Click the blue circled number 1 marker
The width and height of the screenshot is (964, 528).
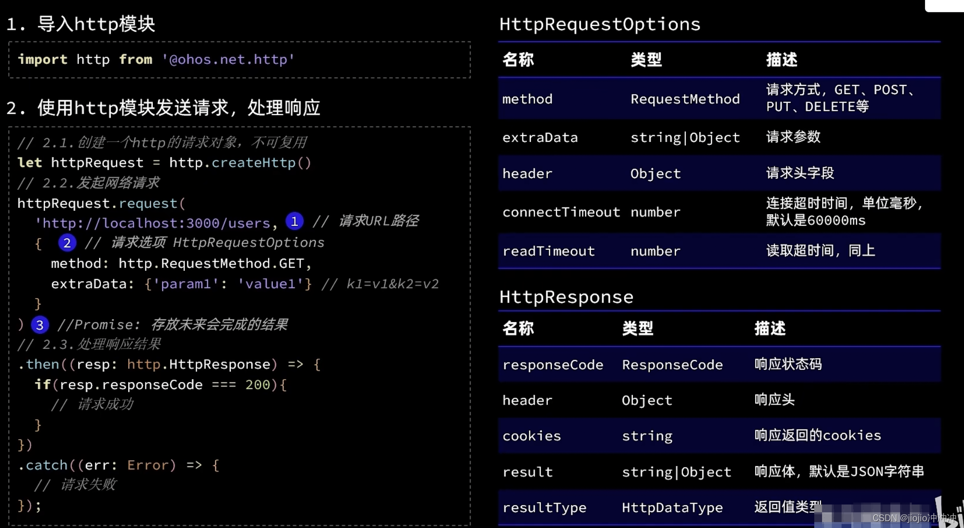[294, 222]
